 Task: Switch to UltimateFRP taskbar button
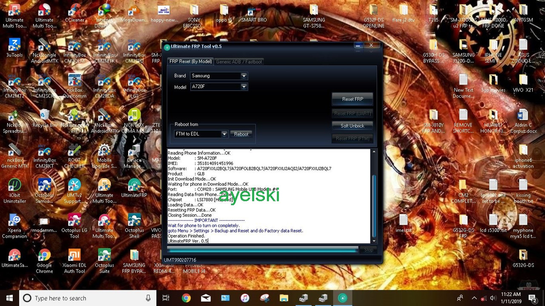pos(342,298)
